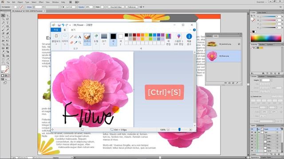
Task: Select the Illustrator Line Segment tool
Action: pyautogui.click(x=3, y=26)
